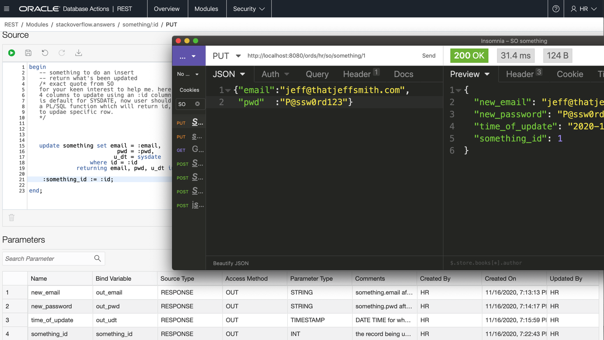This screenshot has width=604, height=340.
Task: Save the source with floppy disk icon
Action: coord(28,53)
